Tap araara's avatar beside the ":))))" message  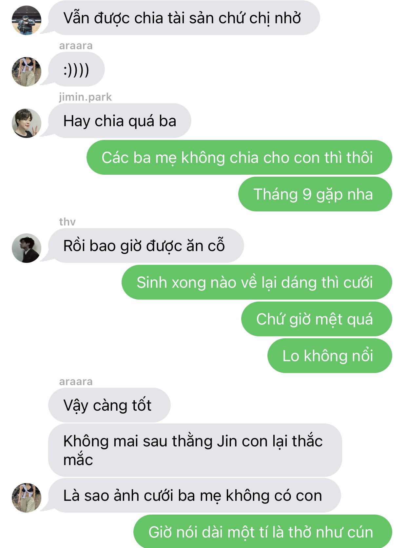pos(27,72)
